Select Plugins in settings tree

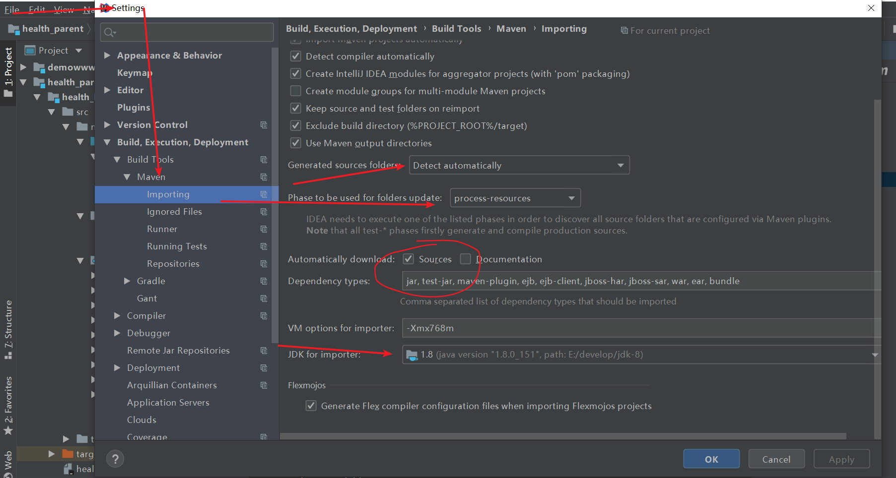tap(134, 108)
